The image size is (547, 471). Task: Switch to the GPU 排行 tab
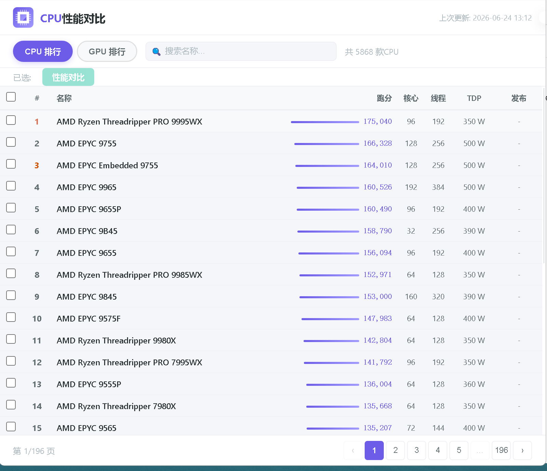click(107, 52)
